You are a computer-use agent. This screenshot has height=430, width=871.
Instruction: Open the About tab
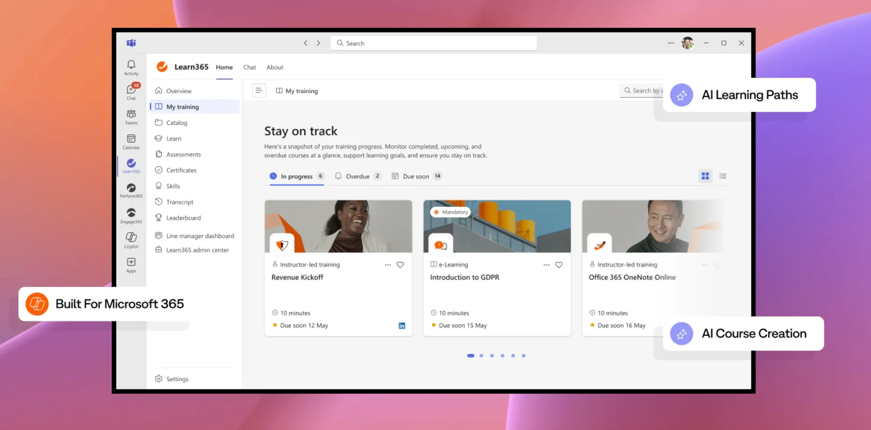275,67
